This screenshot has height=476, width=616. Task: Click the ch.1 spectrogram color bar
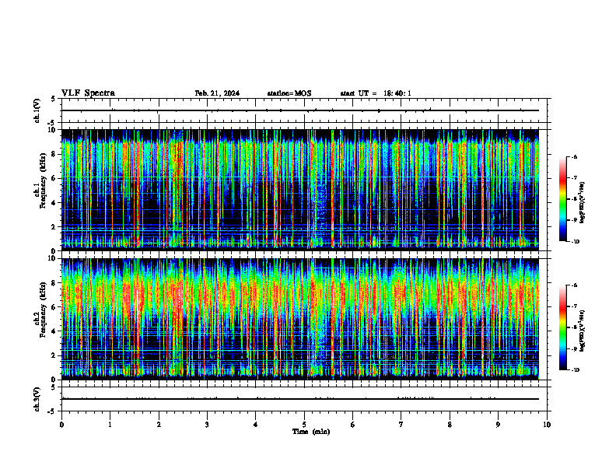tap(562, 199)
